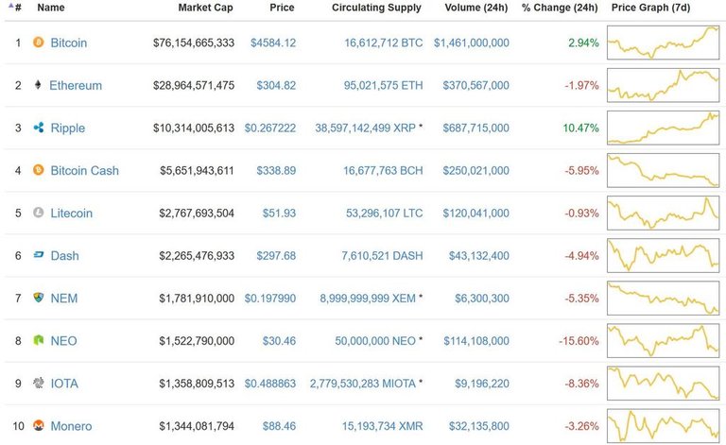Sort table by Market Cap header
The width and height of the screenshot is (726, 445).
click(x=205, y=8)
